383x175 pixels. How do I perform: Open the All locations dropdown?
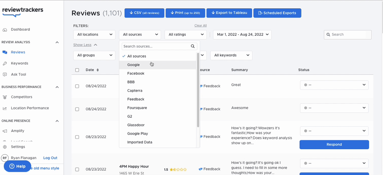coord(94,35)
